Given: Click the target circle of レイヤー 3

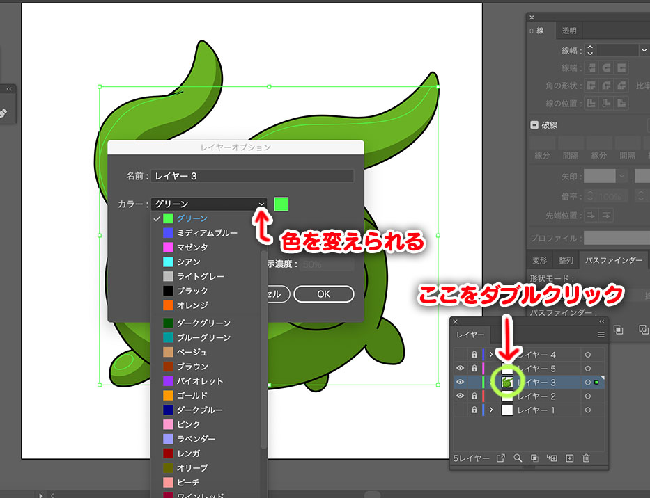Looking at the screenshot, I should pyautogui.click(x=588, y=383).
